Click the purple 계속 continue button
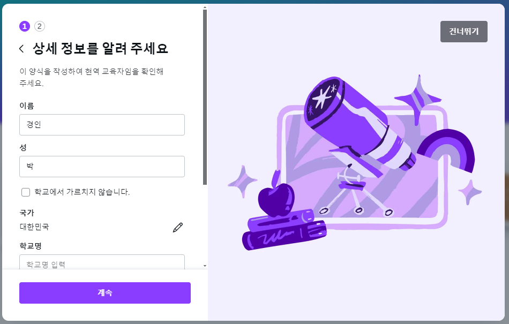Screen dimensions: 509x324 coord(105,293)
